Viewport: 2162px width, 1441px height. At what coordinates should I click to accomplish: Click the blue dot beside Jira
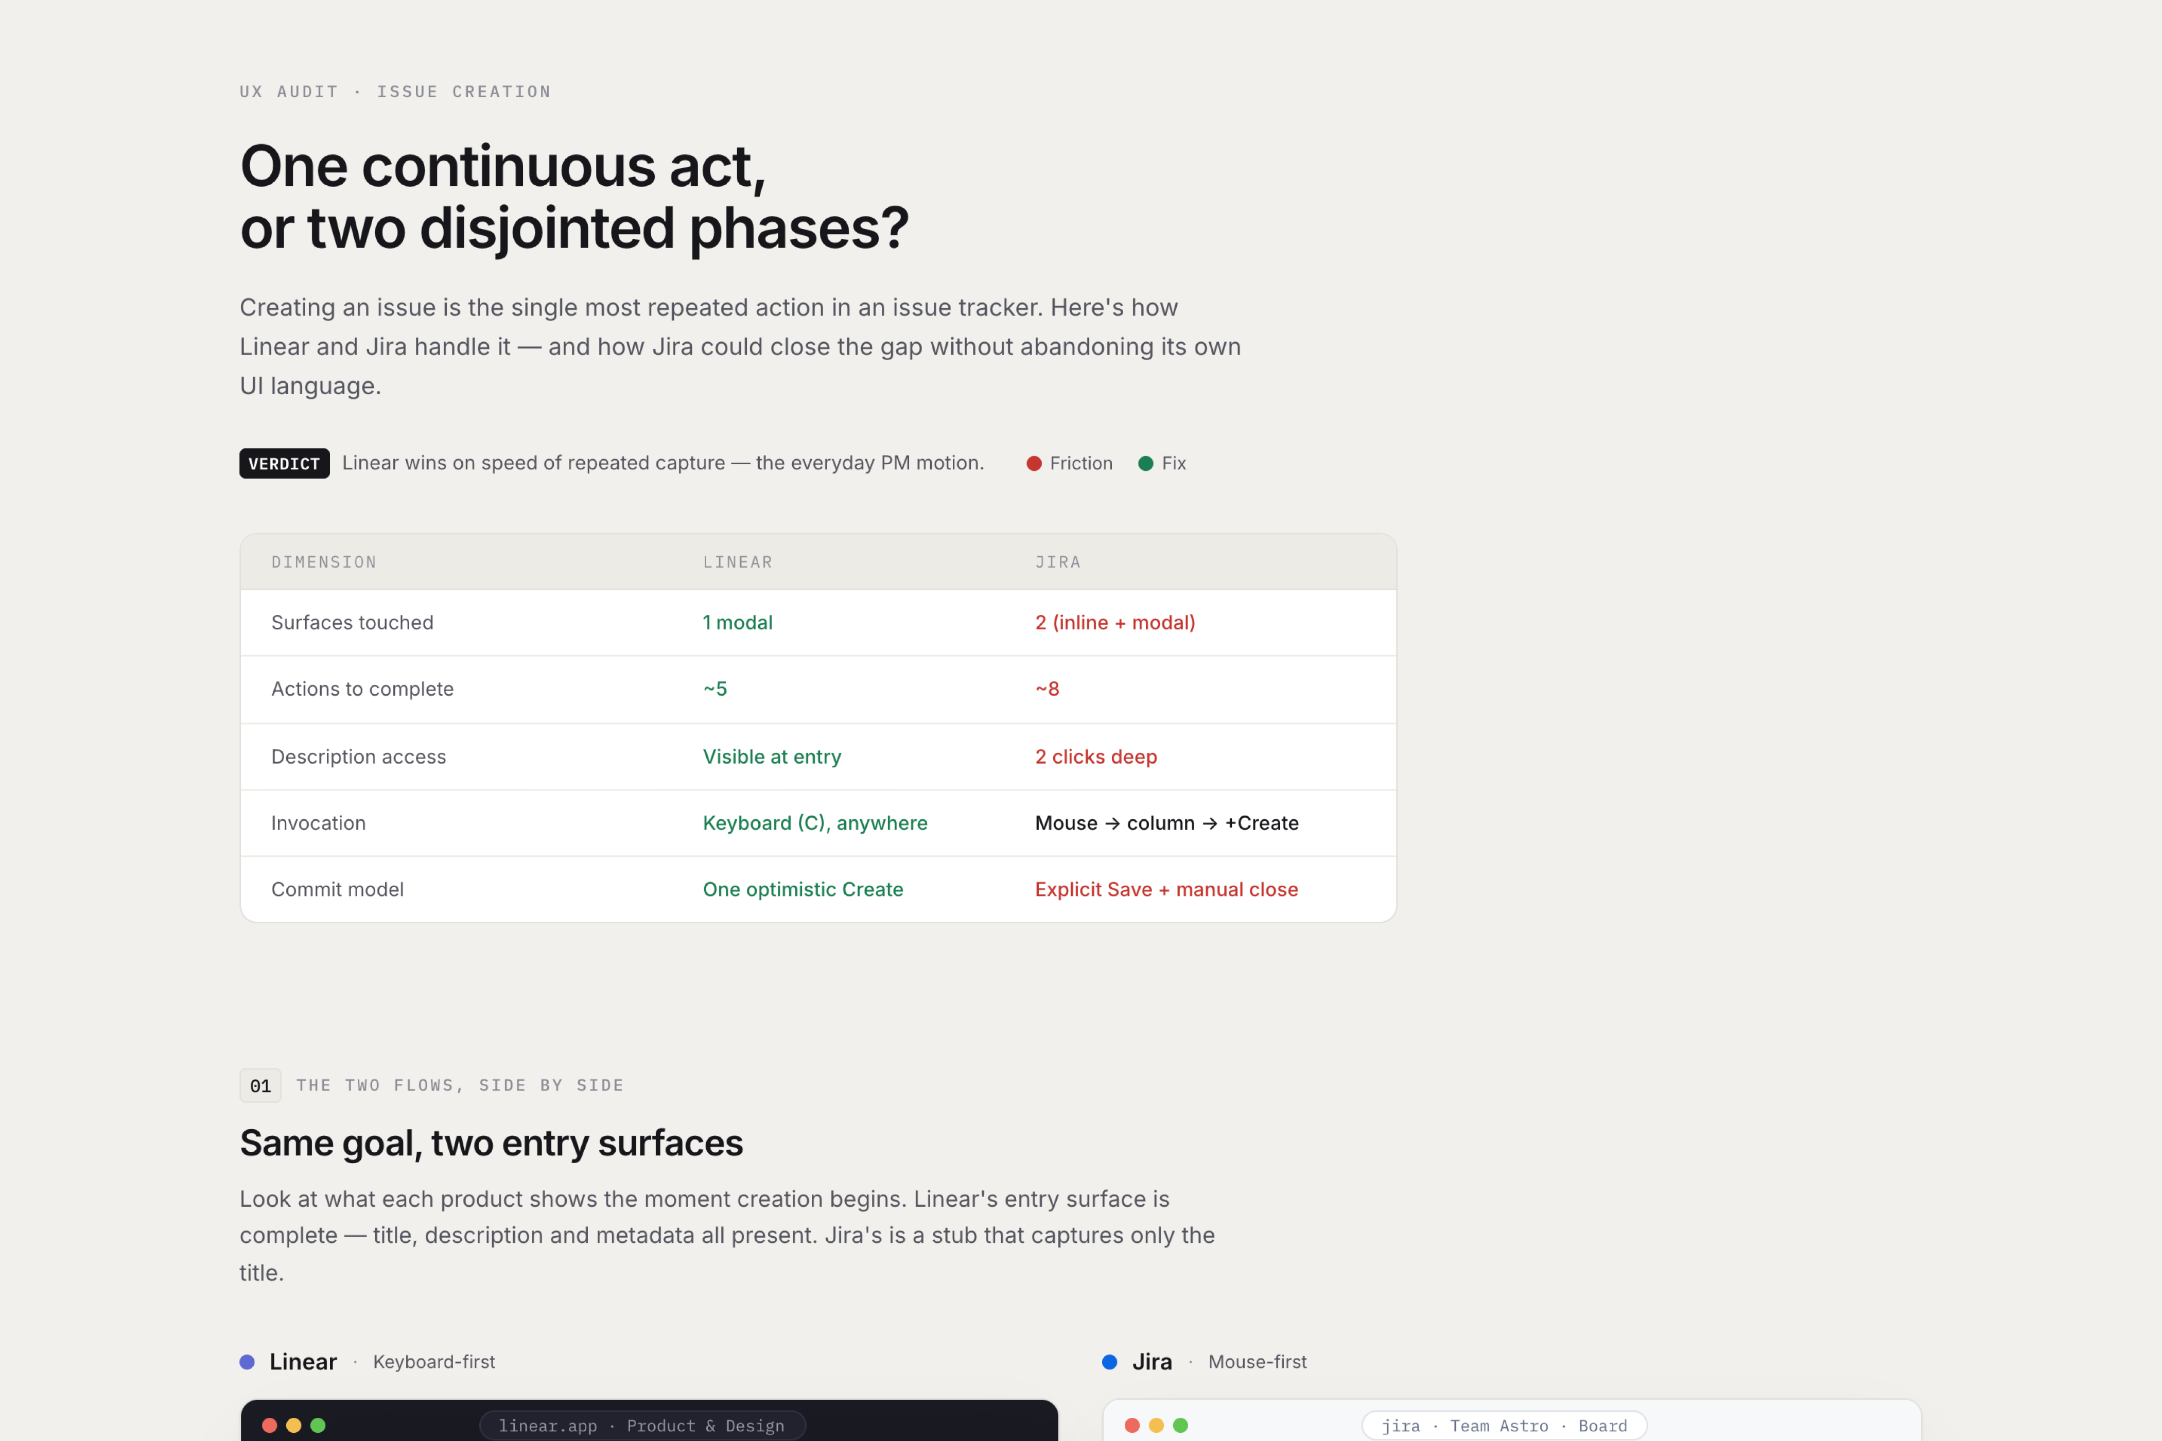click(x=1109, y=1362)
